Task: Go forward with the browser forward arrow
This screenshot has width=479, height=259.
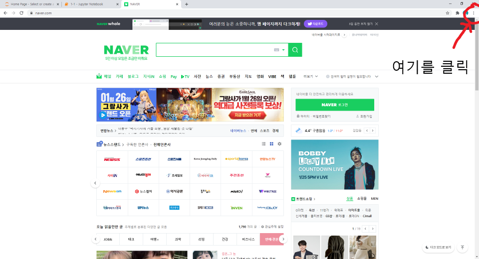Action: click(13, 13)
